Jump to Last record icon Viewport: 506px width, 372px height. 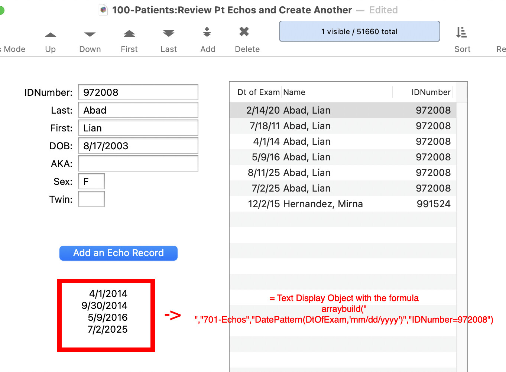(x=169, y=34)
